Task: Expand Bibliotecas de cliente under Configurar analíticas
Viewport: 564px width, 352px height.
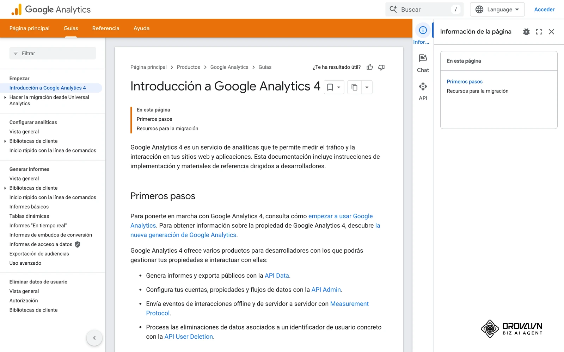Action: 5,141
